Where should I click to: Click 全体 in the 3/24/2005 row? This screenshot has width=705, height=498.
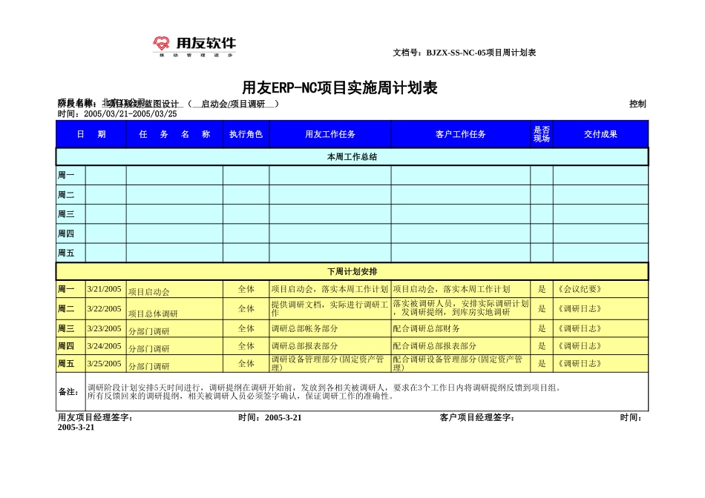[246, 346]
